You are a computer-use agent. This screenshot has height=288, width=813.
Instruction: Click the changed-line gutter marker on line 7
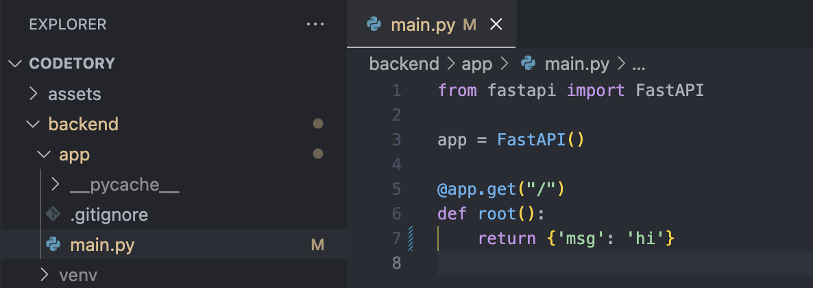[411, 239]
